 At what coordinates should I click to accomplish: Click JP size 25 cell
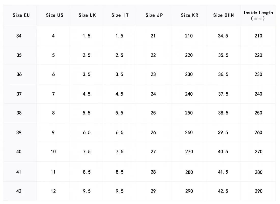pos(153,113)
